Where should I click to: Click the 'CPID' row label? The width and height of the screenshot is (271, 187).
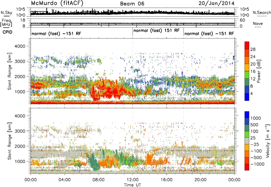(7, 32)
